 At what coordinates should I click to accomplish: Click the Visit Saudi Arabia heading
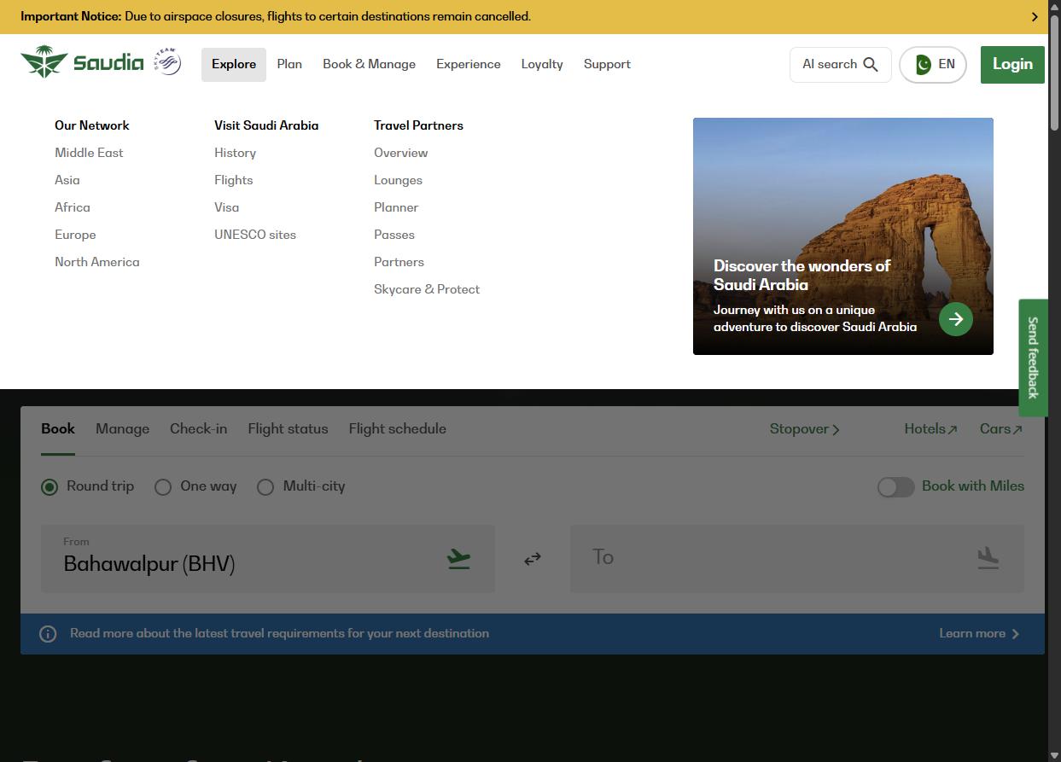coord(266,125)
